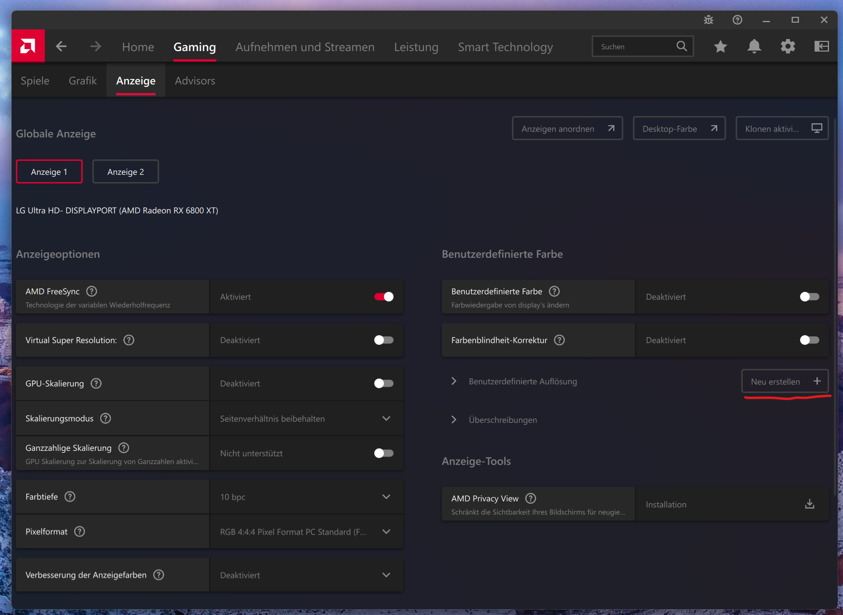Open Pixelformat dropdown
843x615 pixels.
click(306, 531)
